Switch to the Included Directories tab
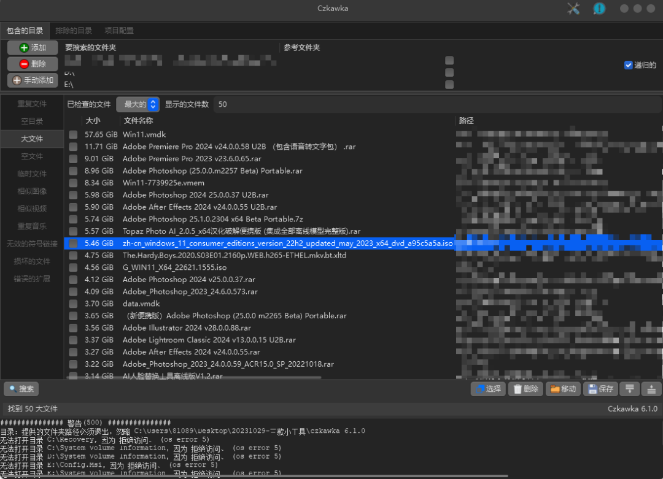 [25, 31]
